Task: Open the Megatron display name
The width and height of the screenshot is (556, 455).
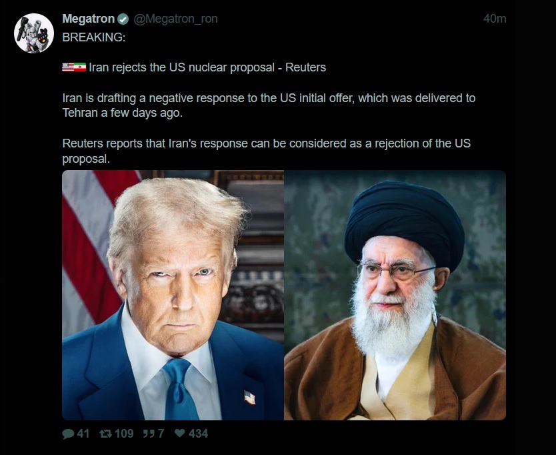Action: coord(88,19)
